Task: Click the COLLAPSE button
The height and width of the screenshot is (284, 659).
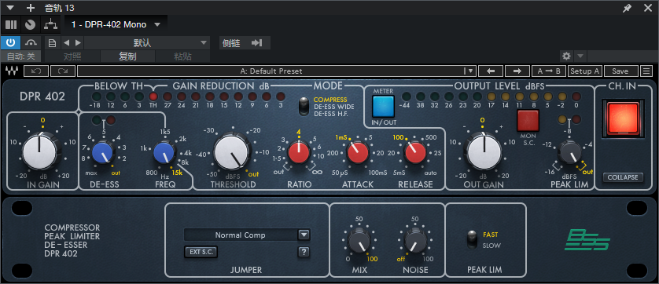Action: pyautogui.click(x=624, y=177)
